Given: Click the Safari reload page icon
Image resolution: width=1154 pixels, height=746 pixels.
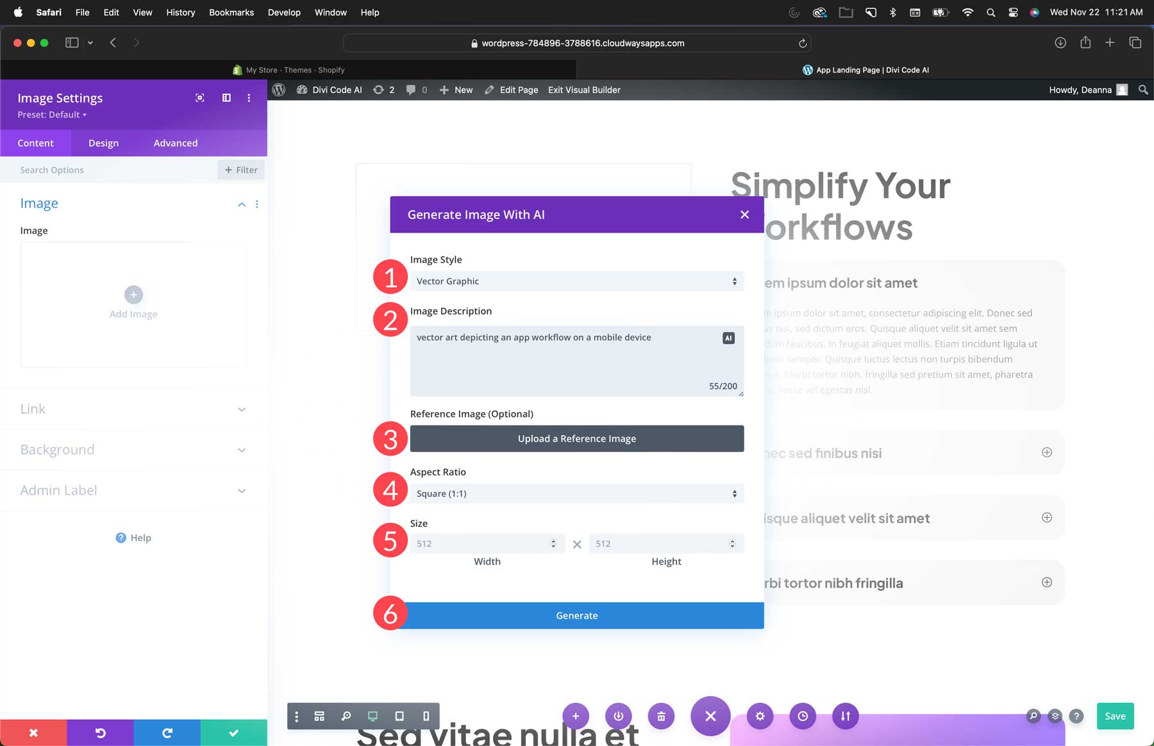Looking at the screenshot, I should click(802, 43).
